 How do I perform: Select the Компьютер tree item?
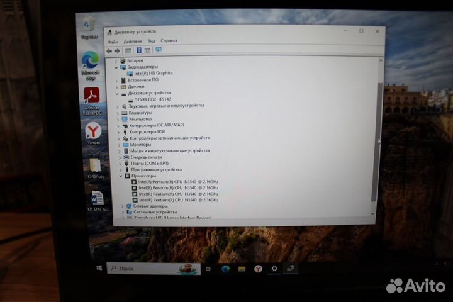pos(140,119)
